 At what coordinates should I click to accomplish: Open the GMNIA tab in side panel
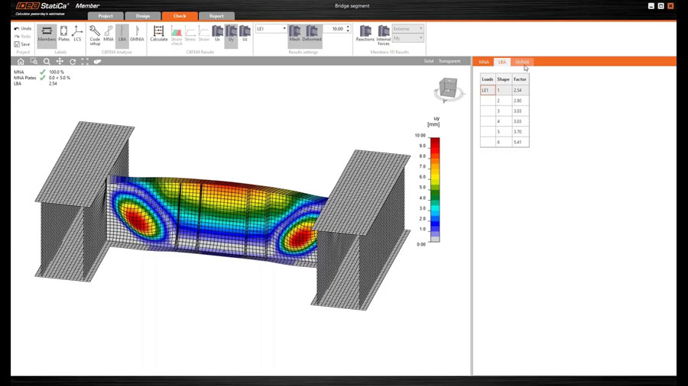click(522, 62)
